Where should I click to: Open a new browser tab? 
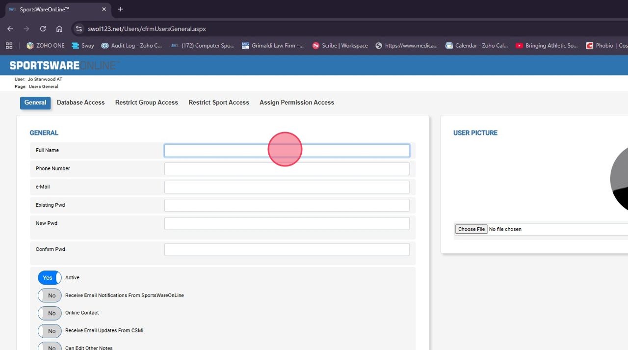pyautogui.click(x=120, y=9)
